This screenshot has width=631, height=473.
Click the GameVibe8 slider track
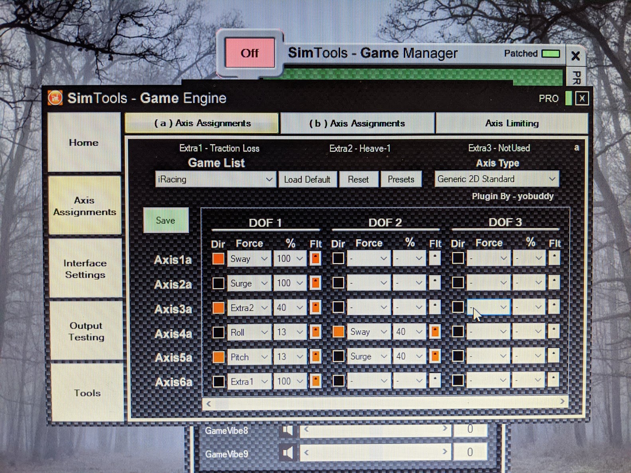tap(375, 430)
